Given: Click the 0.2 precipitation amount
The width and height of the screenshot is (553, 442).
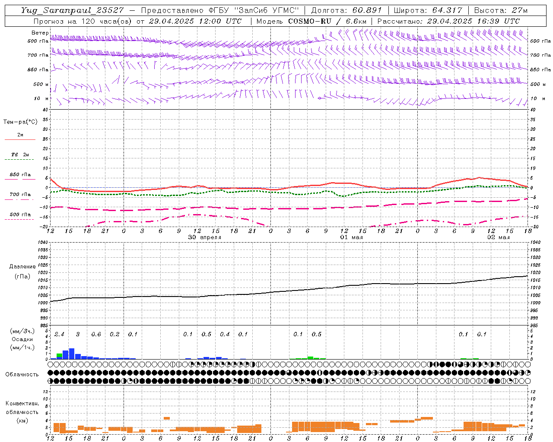Looking at the screenshot, I should (114, 335).
